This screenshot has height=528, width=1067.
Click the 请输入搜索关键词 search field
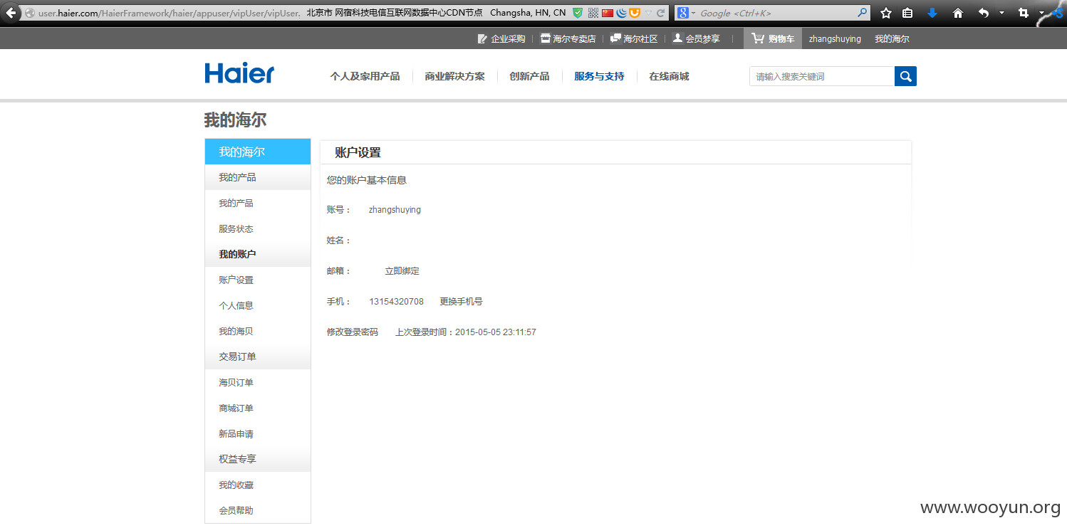[x=822, y=76]
